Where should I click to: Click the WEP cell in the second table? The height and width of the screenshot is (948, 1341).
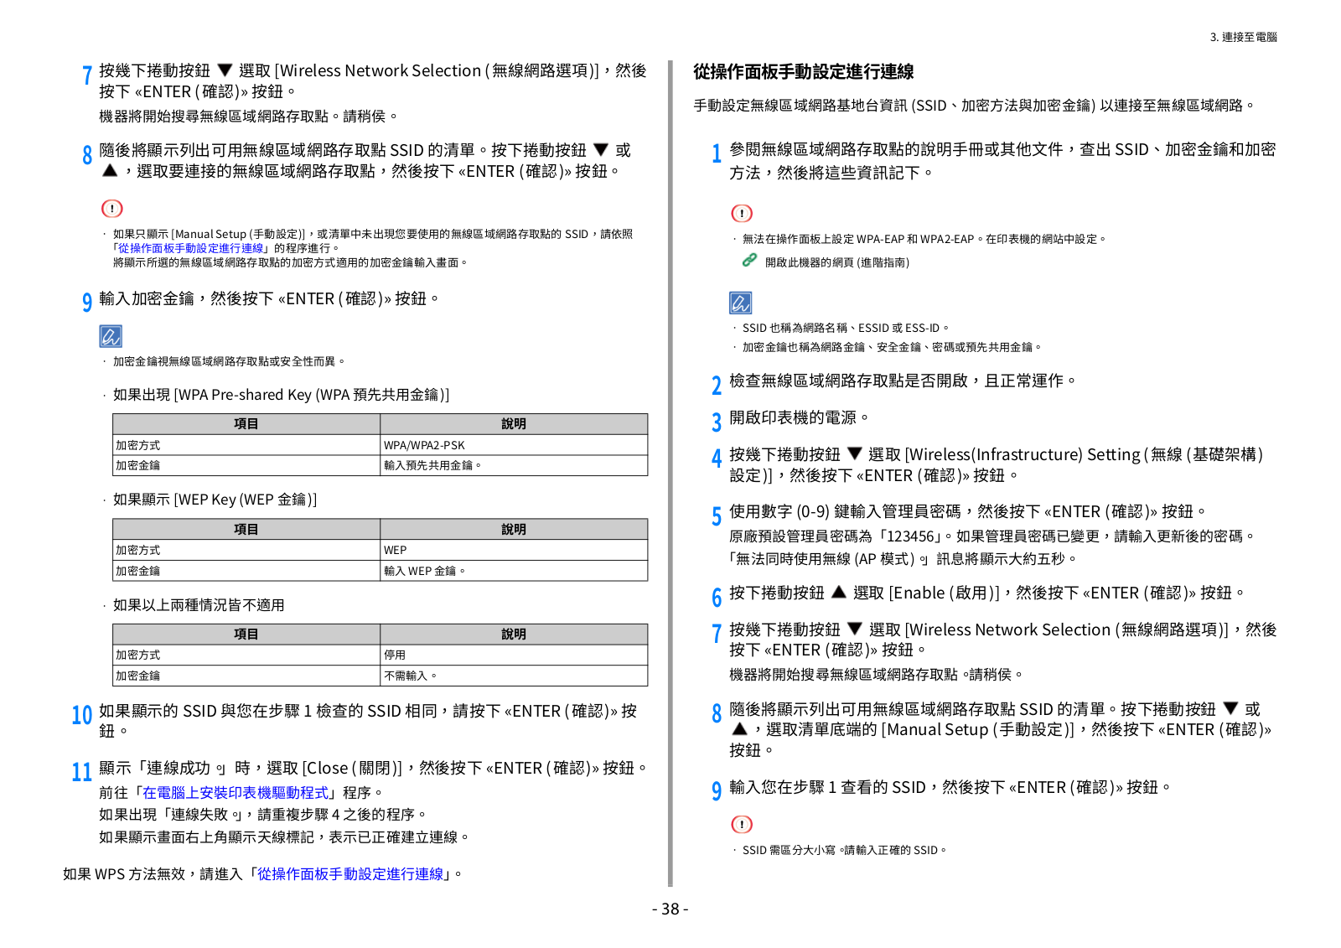tap(514, 550)
